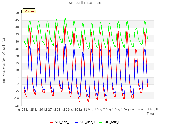Click the Aug 5 x-axis tick label
Image resolution: width=170 pixels, height=127 pixels.
pos(127,109)
